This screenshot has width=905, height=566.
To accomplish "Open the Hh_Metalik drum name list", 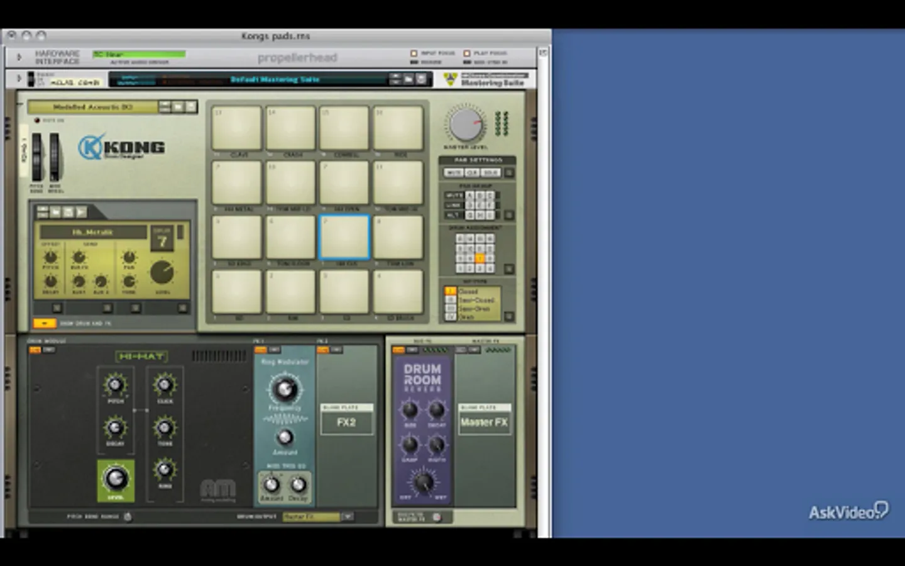I will coord(92,233).
